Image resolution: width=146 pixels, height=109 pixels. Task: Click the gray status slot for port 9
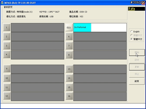tap(38, 69)
